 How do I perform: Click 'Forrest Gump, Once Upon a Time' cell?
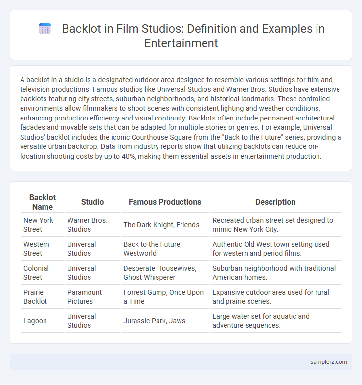165,297
